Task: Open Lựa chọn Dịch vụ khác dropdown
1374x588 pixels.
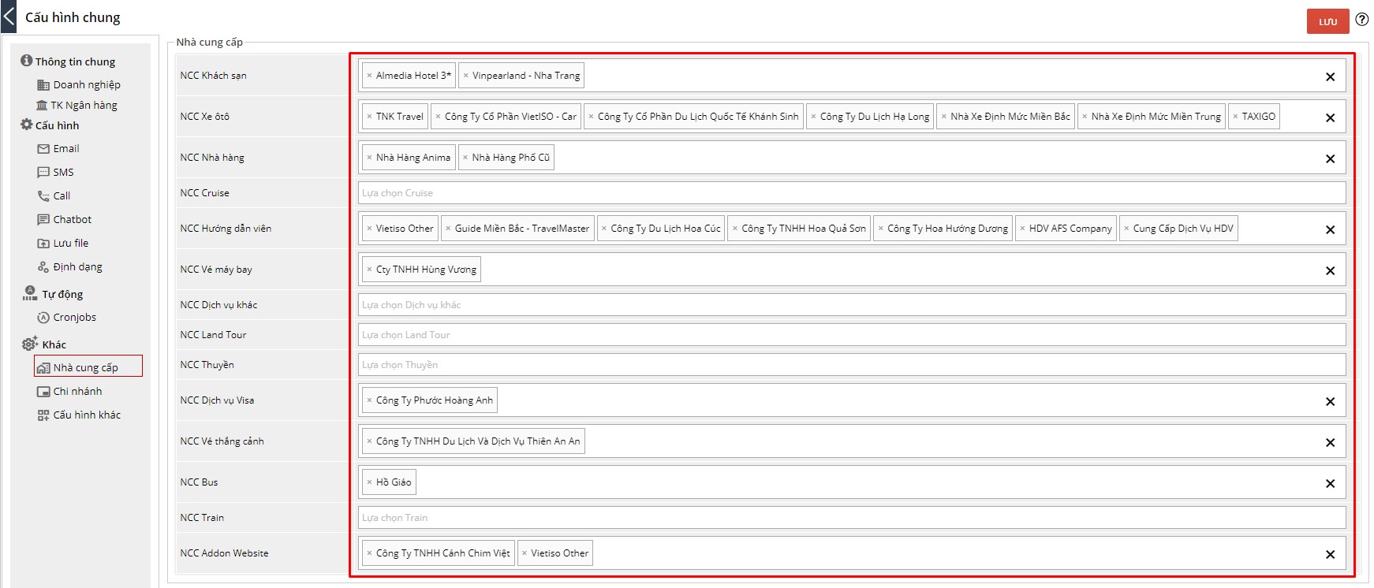Action: click(x=852, y=304)
